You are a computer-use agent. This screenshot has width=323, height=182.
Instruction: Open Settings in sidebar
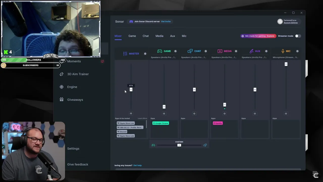click(x=73, y=149)
